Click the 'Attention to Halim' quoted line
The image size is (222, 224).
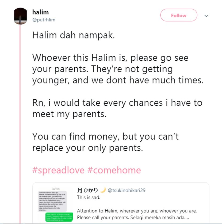pyautogui.click(x=137, y=211)
